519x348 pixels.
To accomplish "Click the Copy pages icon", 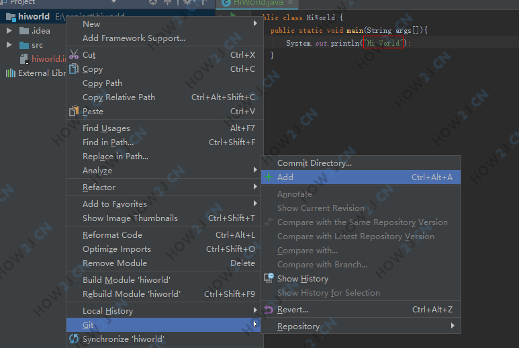I will [74, 69].
